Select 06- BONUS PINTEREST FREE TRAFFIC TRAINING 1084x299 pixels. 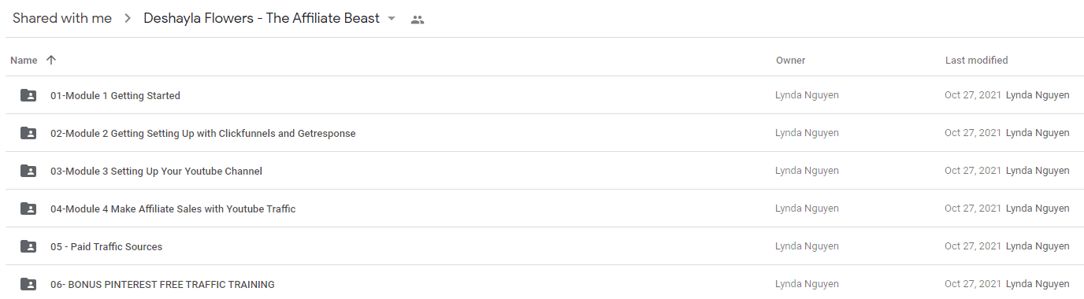(x=162, y=284)
